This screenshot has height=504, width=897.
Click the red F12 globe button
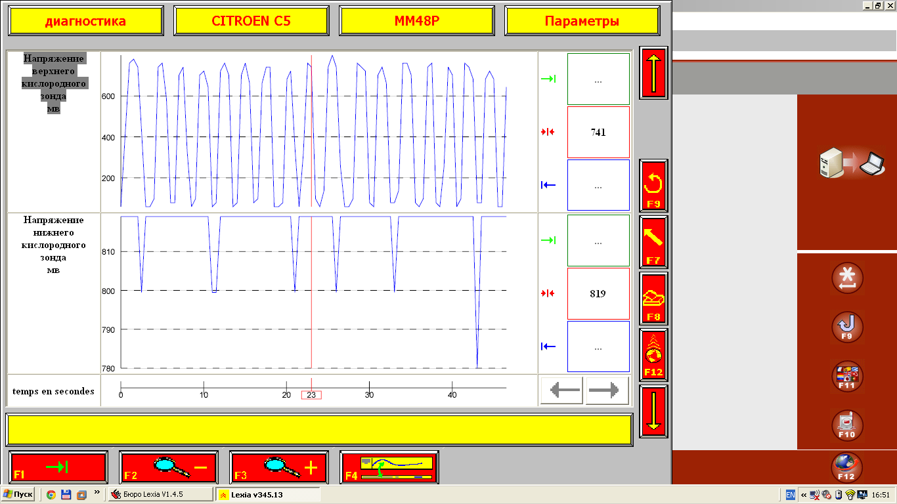653,354
